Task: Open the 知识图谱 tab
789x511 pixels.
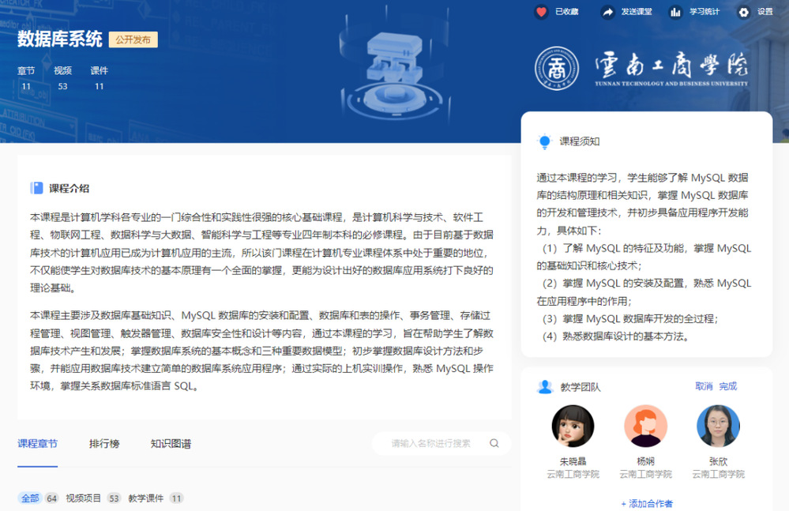Action: coord(171,444)
